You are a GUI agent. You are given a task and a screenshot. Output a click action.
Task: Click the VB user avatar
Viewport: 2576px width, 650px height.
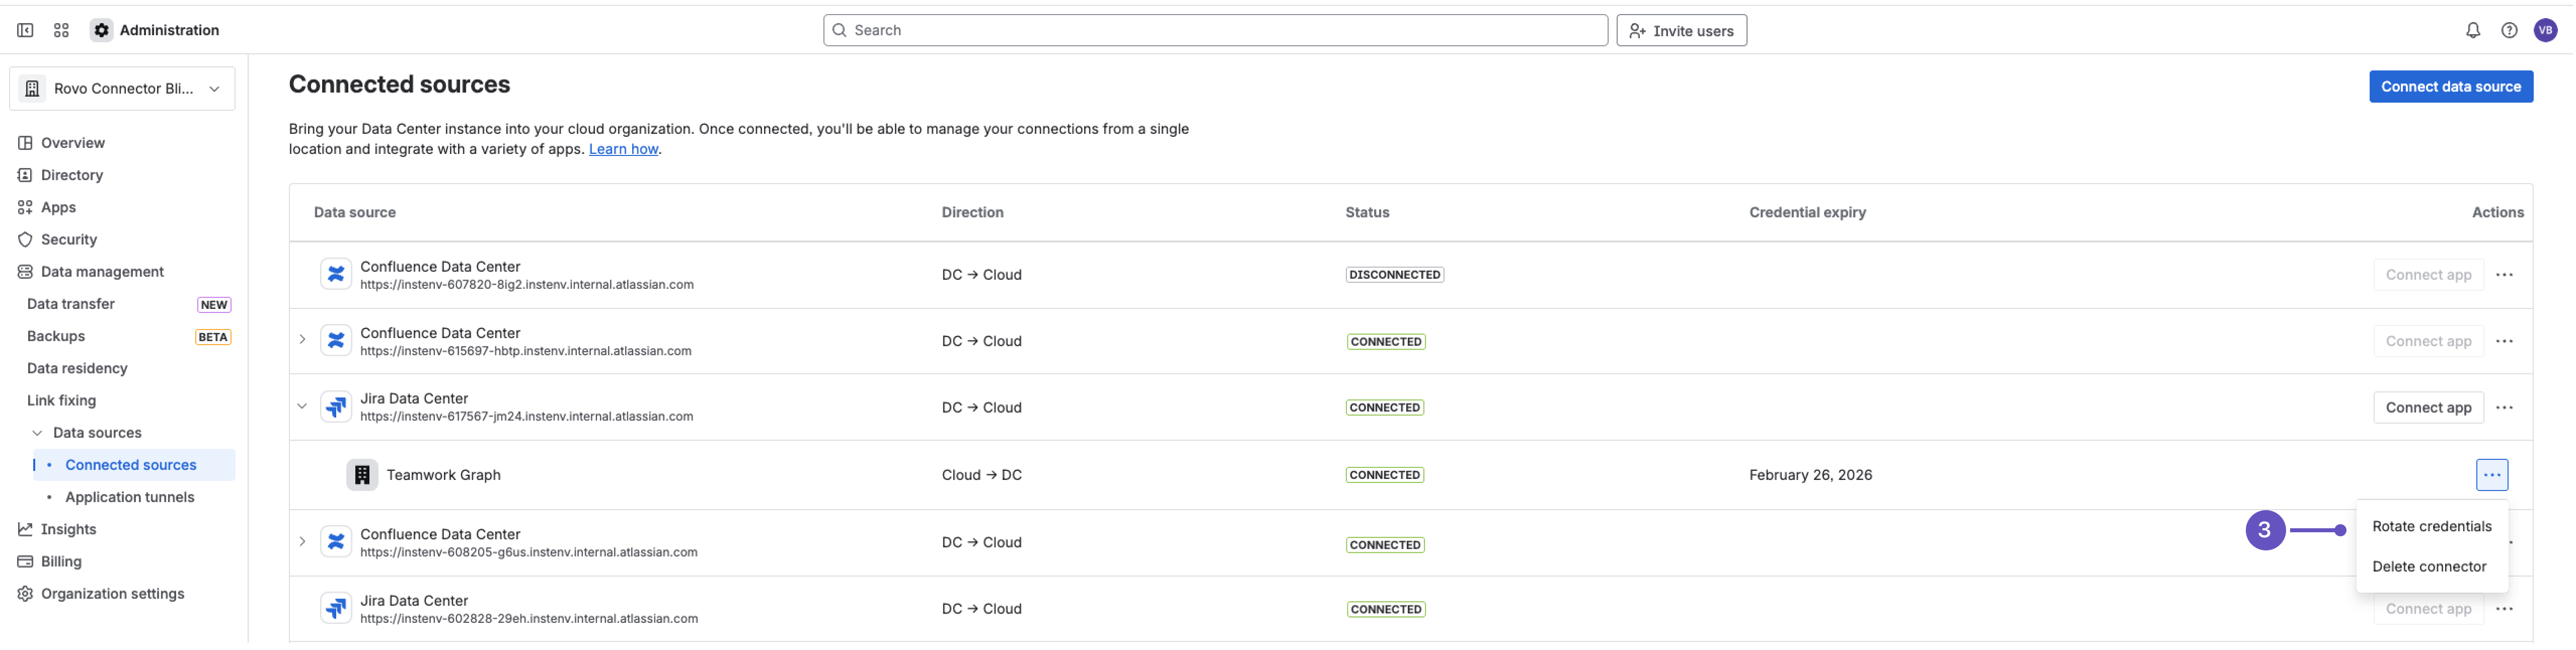[x=2546, y=30]
